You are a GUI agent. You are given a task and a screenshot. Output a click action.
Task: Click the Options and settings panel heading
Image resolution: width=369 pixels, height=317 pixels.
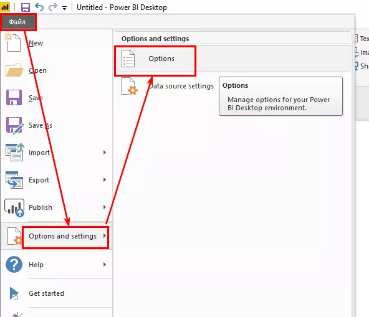155,39
